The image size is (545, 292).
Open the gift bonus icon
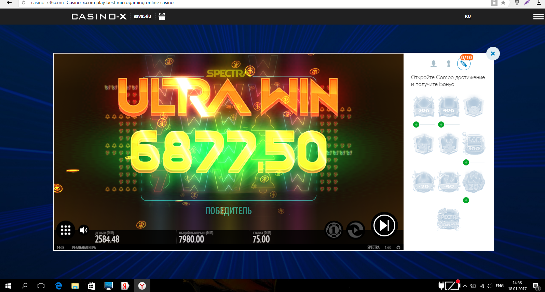[x=162, y=16]
